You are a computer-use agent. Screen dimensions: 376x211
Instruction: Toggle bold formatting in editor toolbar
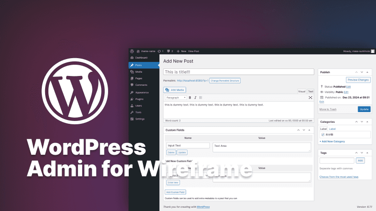190,98
